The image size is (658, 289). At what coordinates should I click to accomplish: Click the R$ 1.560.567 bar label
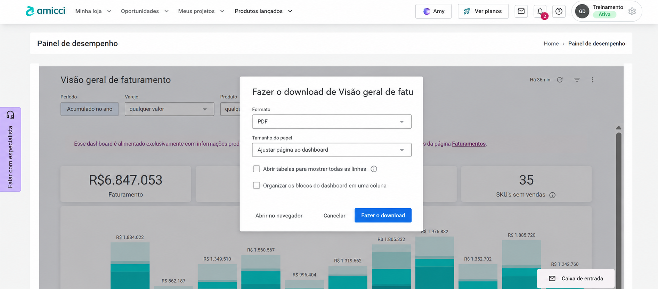(261, 250)
